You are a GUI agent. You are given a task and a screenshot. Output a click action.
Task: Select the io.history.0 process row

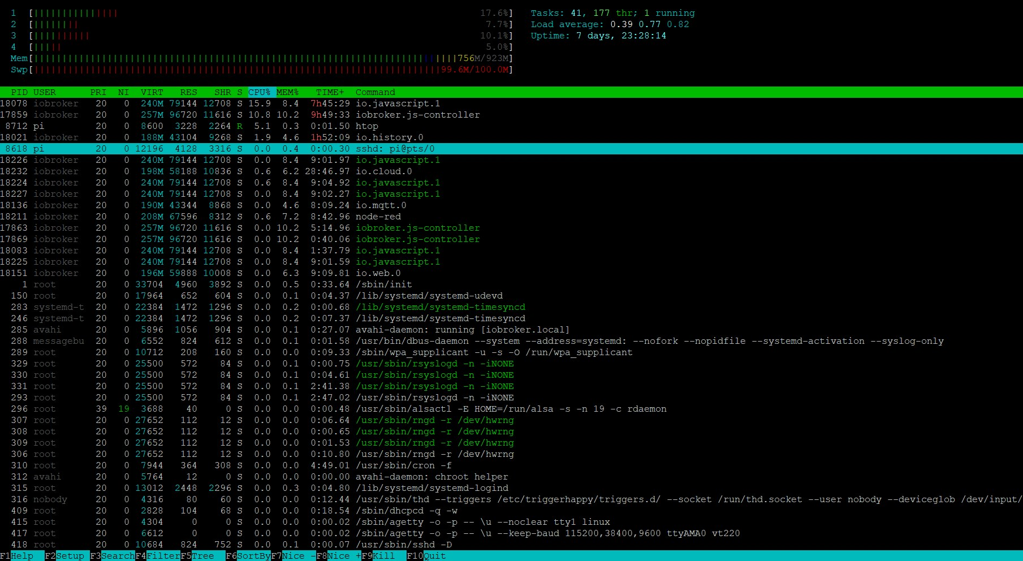[x=511, y=137]
